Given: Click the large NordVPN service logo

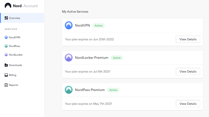Looking at the screenshot, I should [69, 25].
